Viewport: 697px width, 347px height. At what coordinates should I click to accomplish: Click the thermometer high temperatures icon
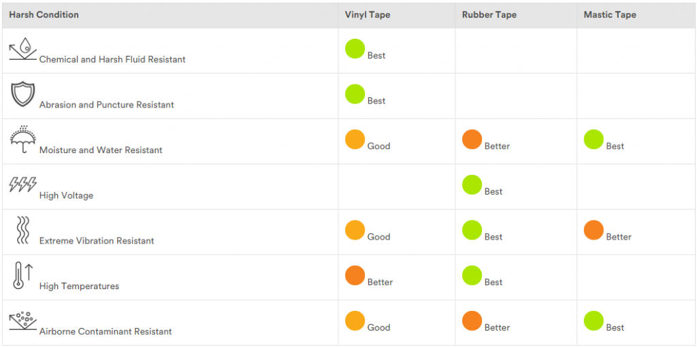coord(22,276)
